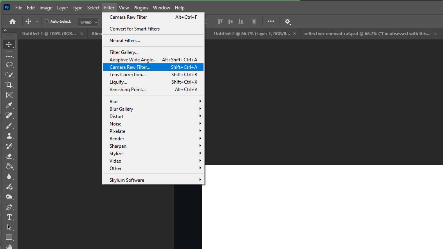
Task: Choose Adaptive Wide Angle...
Action: pos(153,59)
